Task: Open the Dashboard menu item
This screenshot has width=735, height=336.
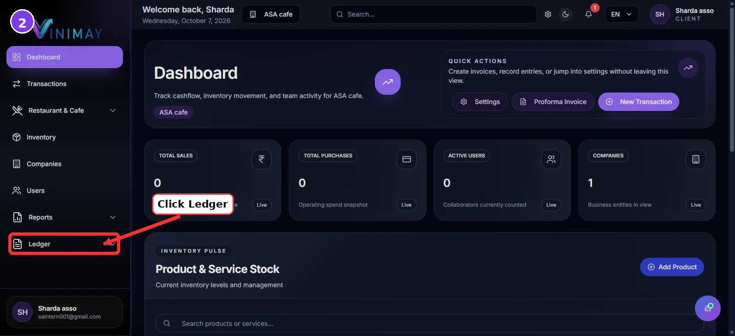Action: (64, 57)
